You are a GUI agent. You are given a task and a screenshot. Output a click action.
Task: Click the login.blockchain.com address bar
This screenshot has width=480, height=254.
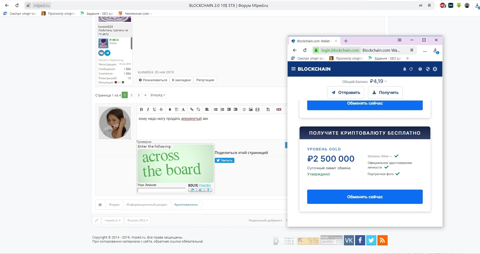pos(364,50)
